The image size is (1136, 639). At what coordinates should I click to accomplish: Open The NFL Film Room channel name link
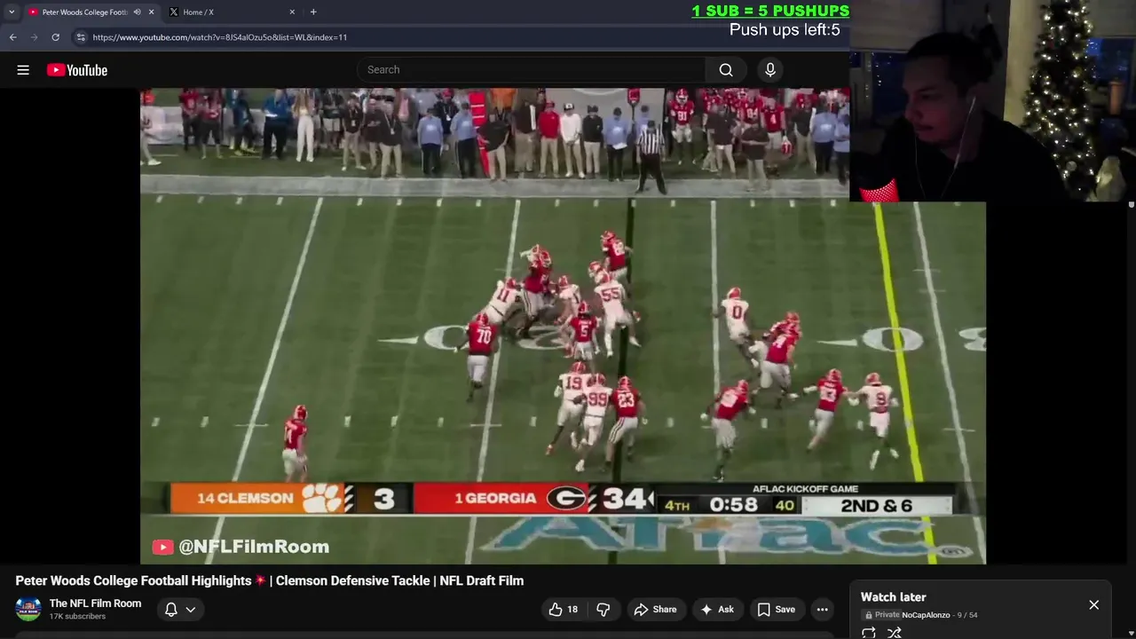pos(95,603)
